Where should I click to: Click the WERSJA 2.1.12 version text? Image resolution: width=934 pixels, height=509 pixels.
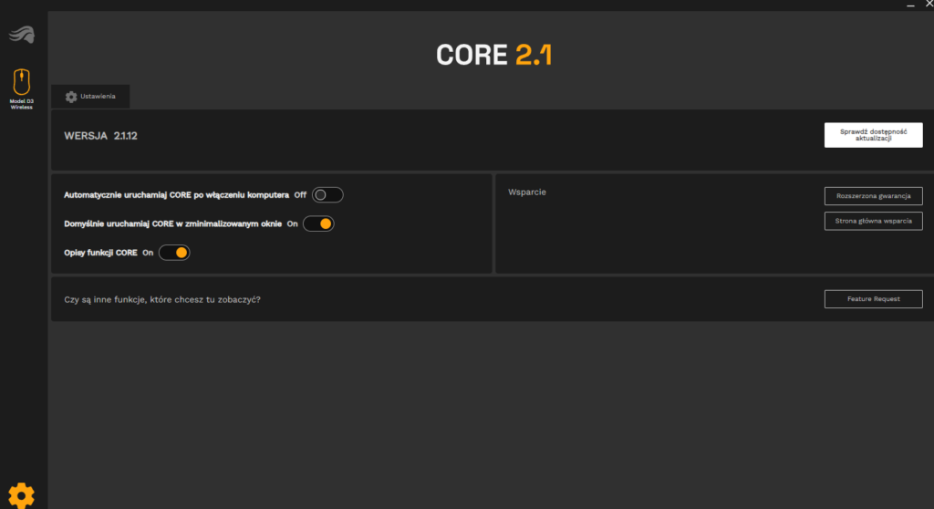pos(100,136)
